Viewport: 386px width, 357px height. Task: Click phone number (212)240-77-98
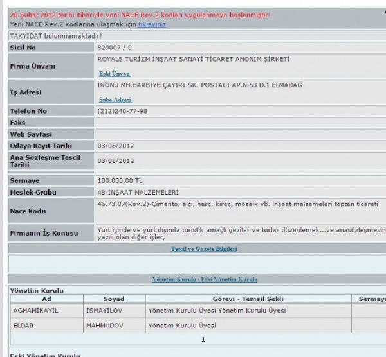point(122,111)
